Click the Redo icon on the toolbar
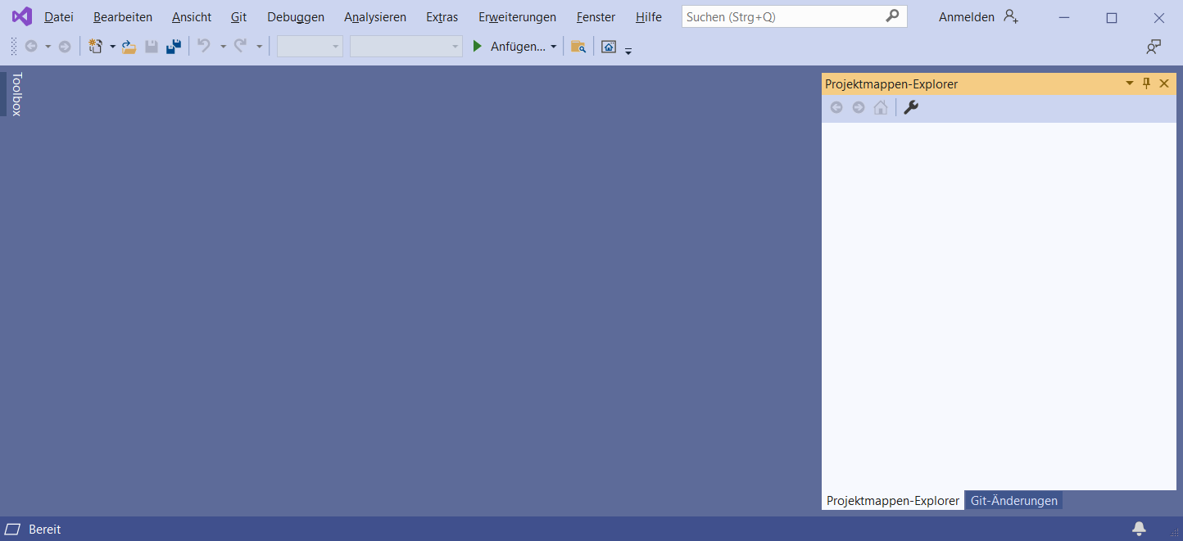This screenshot has width=1183, height=541. click(x=242, y=46)
